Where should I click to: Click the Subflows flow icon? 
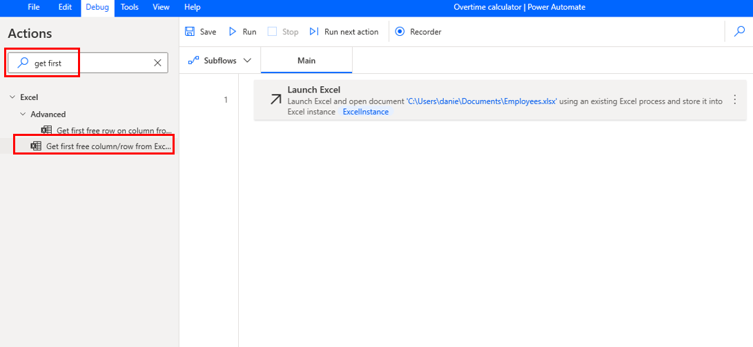coord(193,61)
